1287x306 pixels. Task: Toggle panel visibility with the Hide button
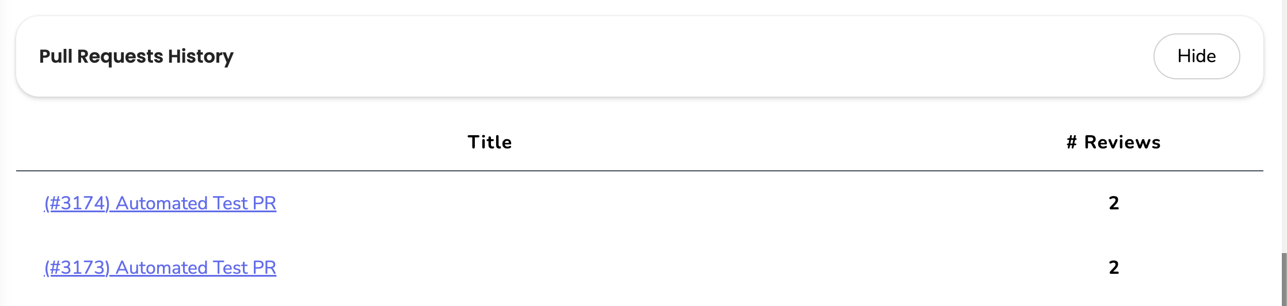tap(1196, 56)
